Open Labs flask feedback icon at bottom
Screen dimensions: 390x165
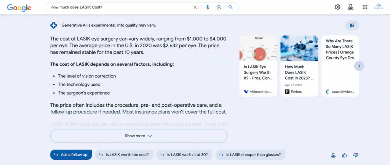(x=333, y=155)
